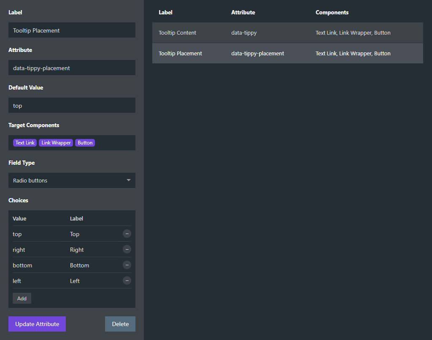Add a new choice row
Image resolution: width=432 pixels, height=340 pixels.
coord(22,298)
